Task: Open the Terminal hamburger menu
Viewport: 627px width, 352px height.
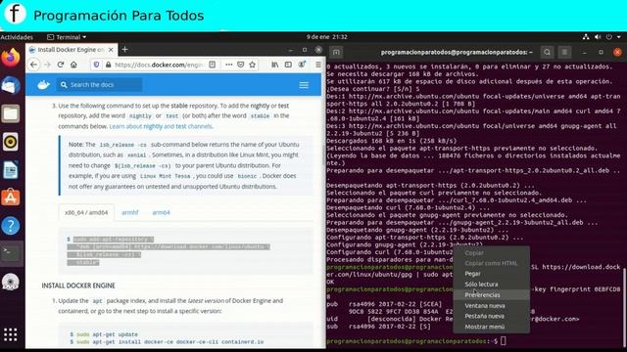Action: click(564, 52)
